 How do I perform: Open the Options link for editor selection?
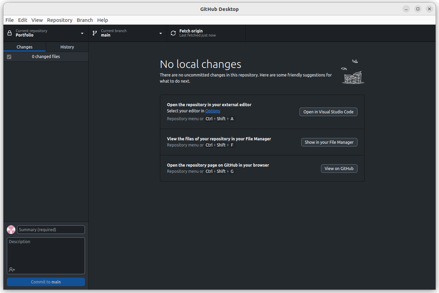tap(213, 111)
